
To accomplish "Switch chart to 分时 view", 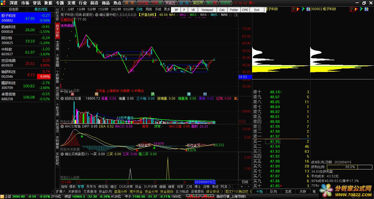I will pos(71,9).
